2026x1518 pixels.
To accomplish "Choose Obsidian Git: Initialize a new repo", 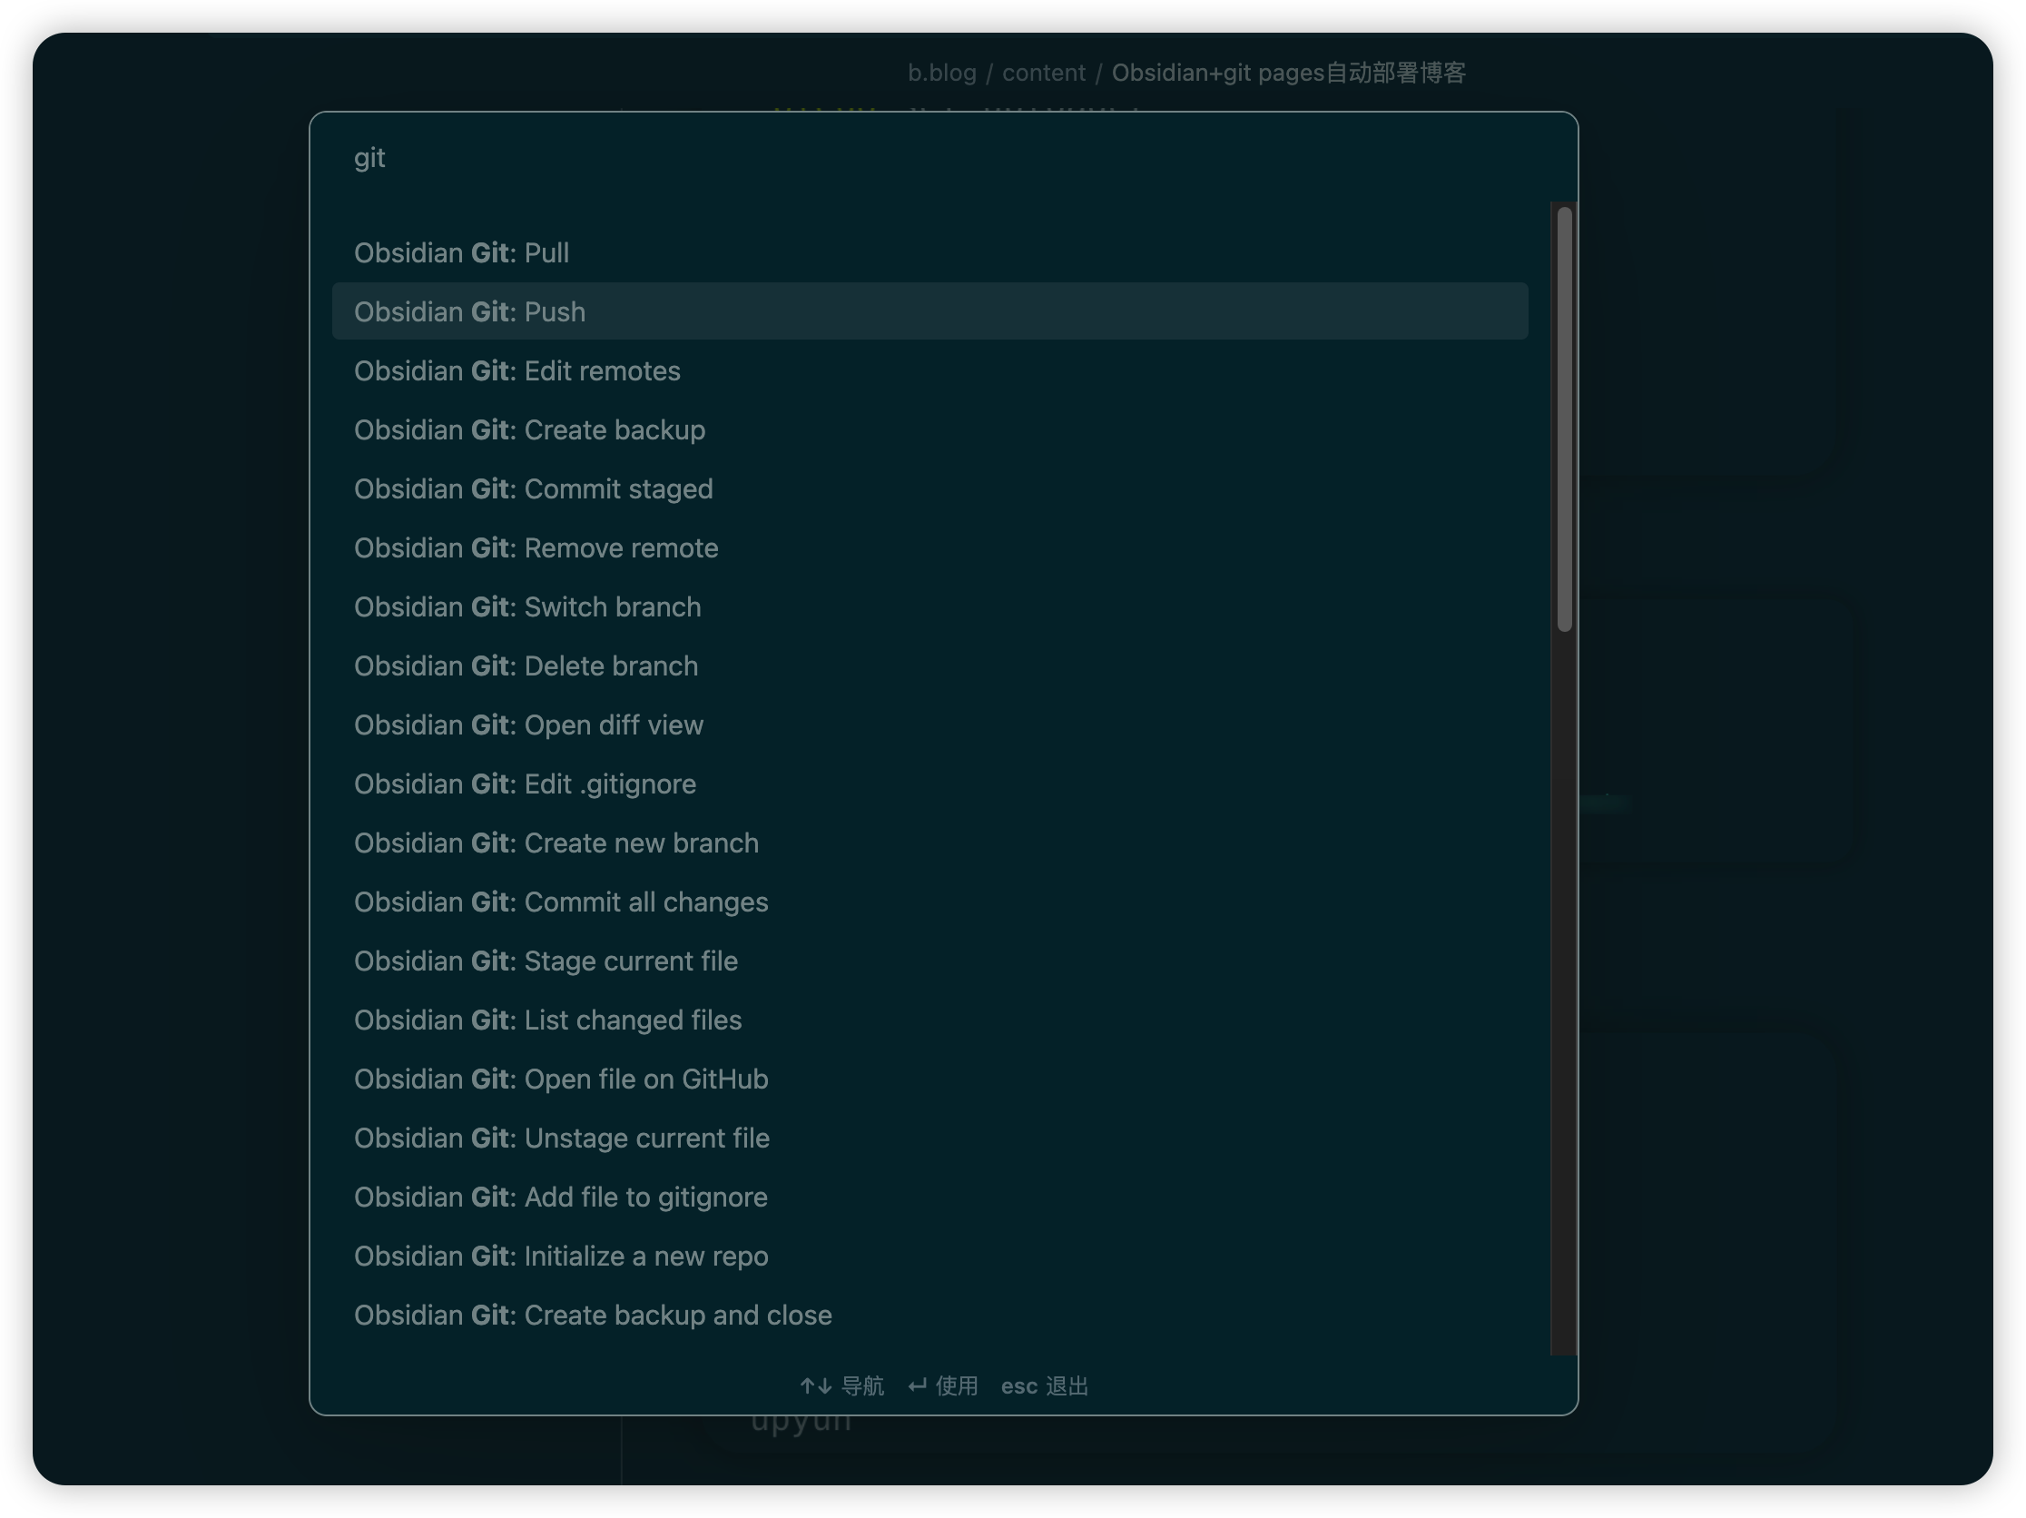I will 561,1257.
